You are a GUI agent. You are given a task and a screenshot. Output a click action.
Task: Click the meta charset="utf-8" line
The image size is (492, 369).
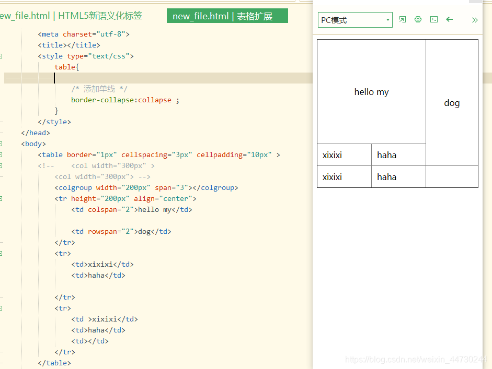[x=84, y=34]
